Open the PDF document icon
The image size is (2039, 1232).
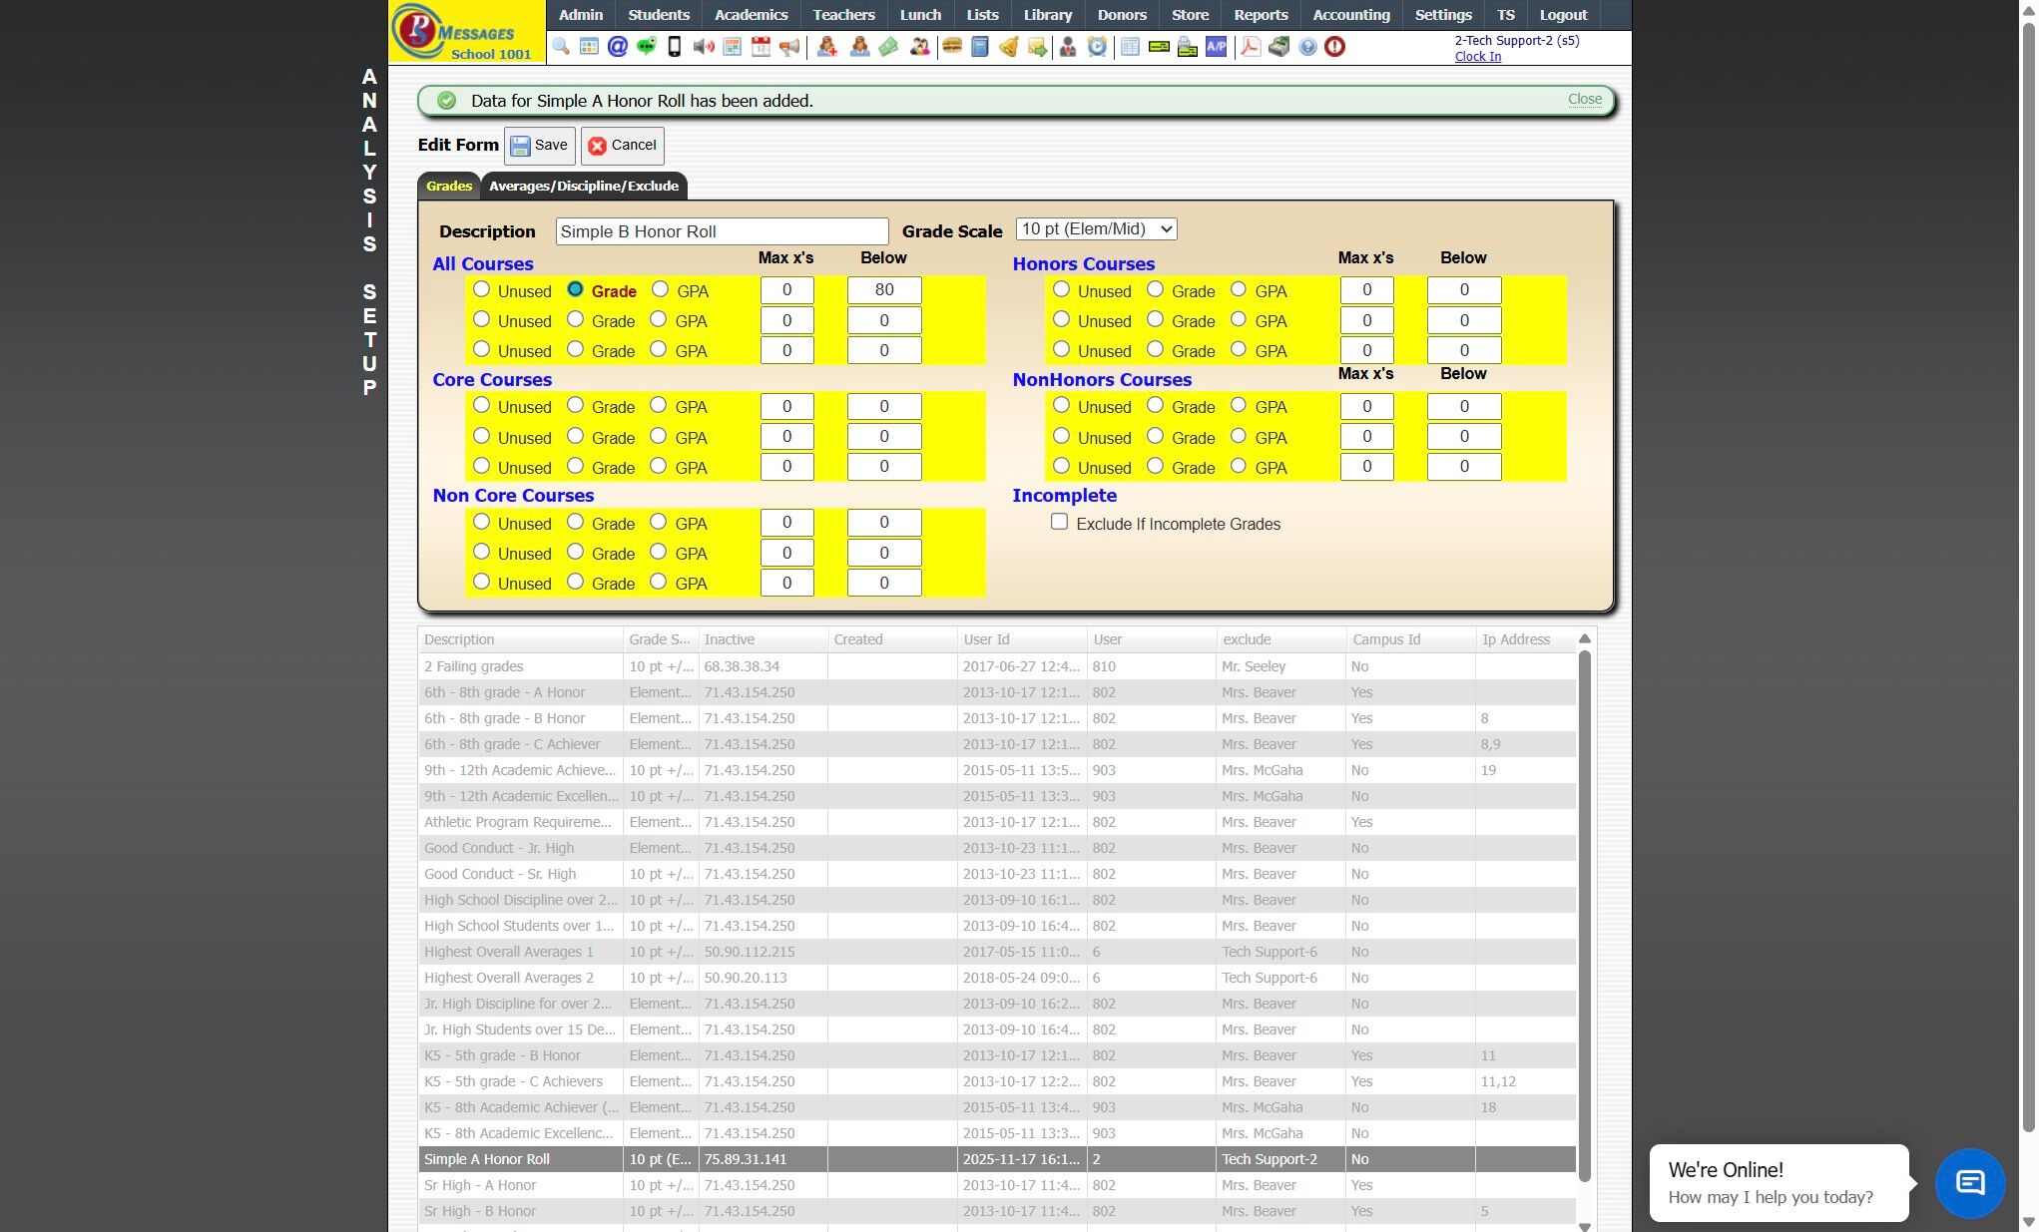click(1250, 47)
